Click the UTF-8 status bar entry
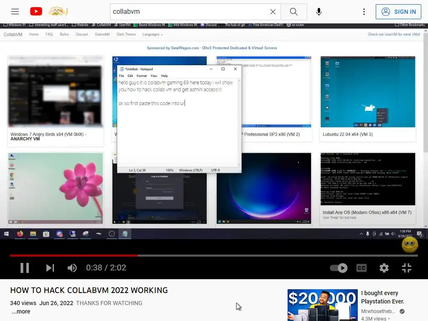 [215, 171]
